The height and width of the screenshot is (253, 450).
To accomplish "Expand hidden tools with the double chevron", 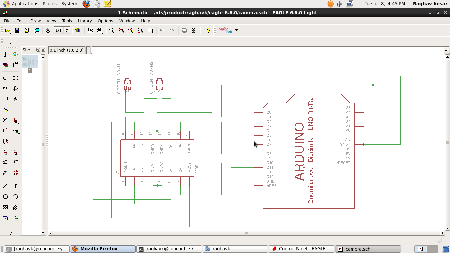I will click(x=11, y=233).
